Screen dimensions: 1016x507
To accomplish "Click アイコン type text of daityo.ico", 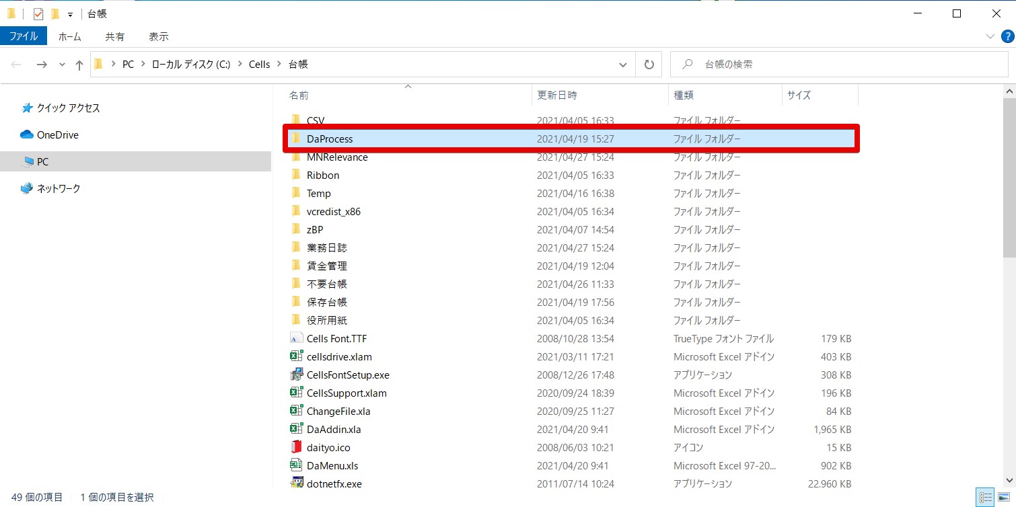I will (x=688, y=447).
